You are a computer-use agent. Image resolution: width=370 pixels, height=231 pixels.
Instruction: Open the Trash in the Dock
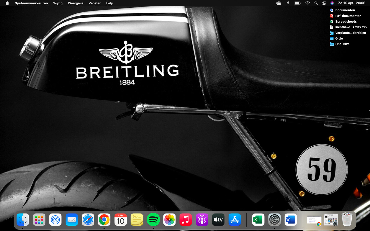pyautogui.click(x=347, y=219)
